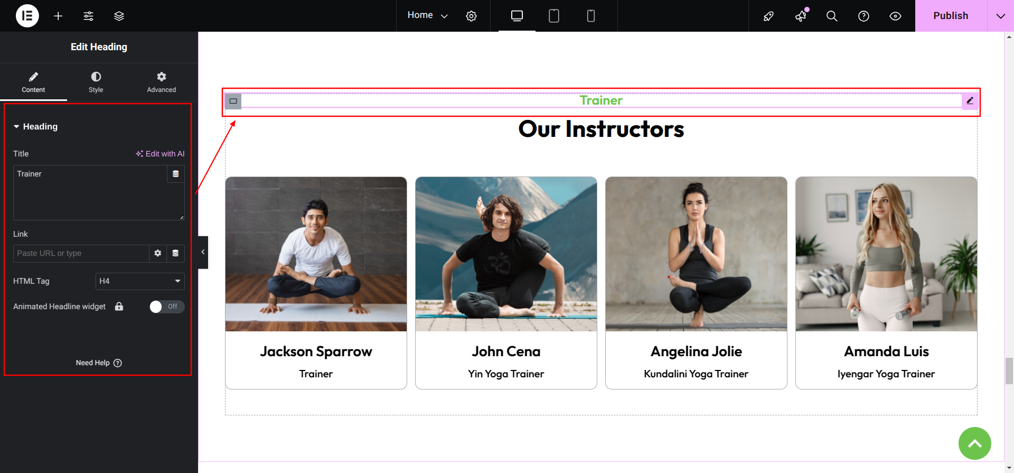Toggle the Animated Headline widget switch
The height and width of the screenshot is (473, 1014).
pyautogui.click(x=167, y=307)
